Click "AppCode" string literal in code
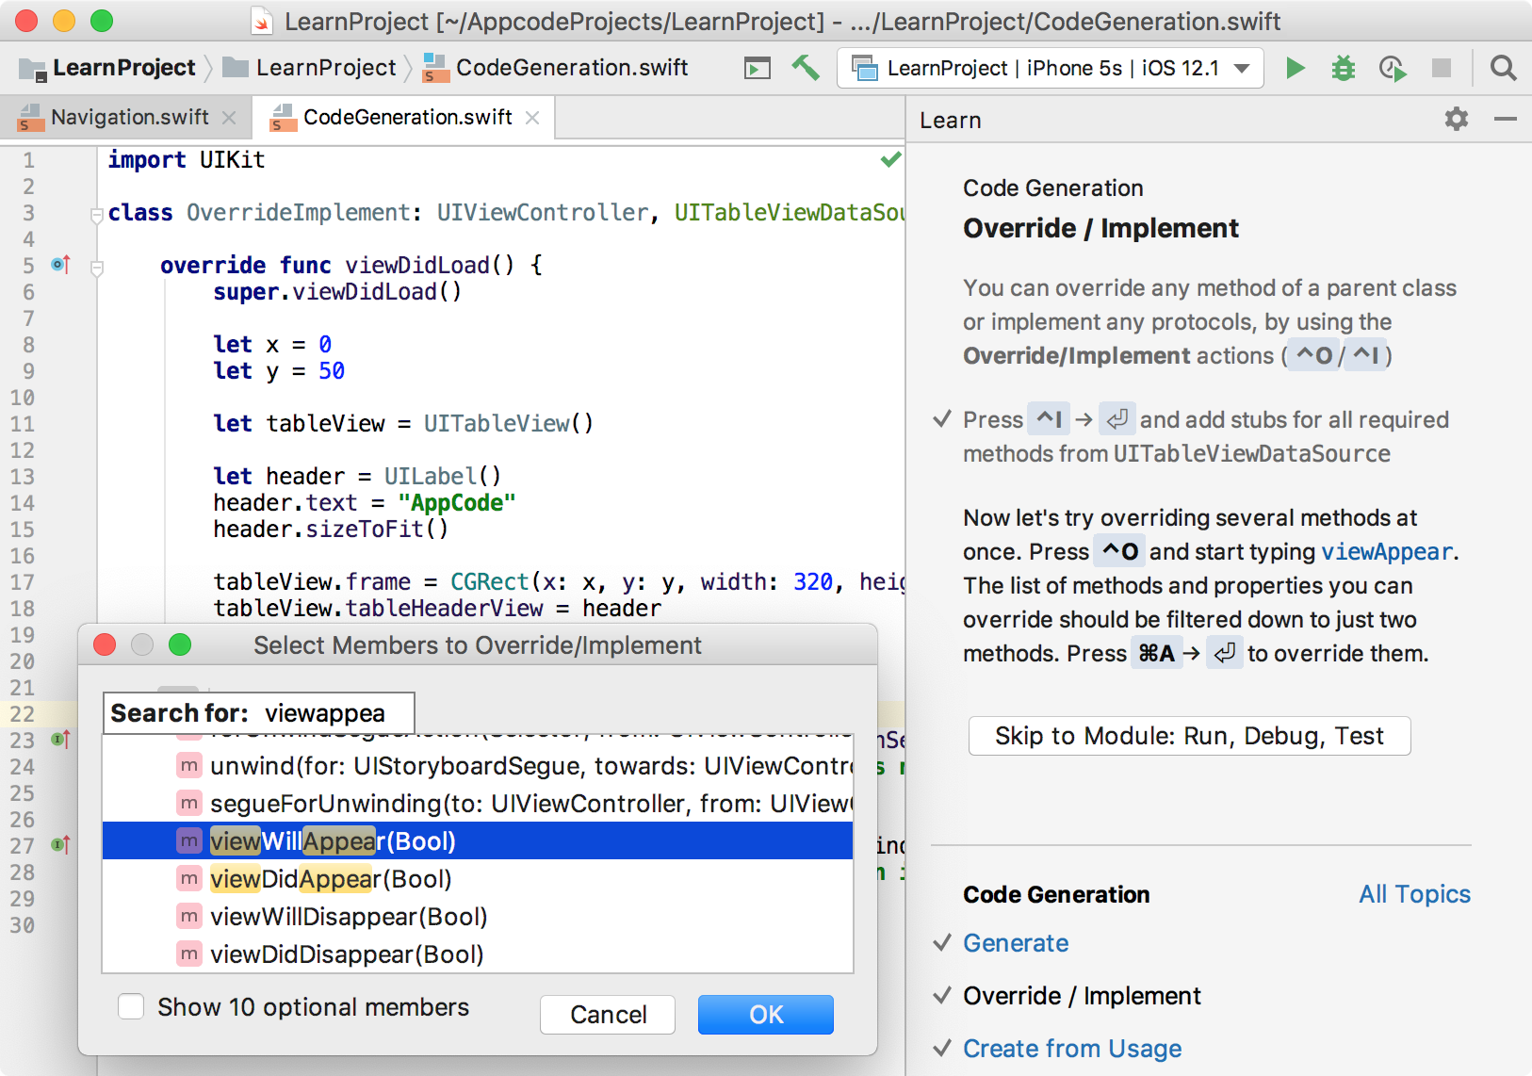This screenshot has height=1076, width=1532. tap(457, 502)
